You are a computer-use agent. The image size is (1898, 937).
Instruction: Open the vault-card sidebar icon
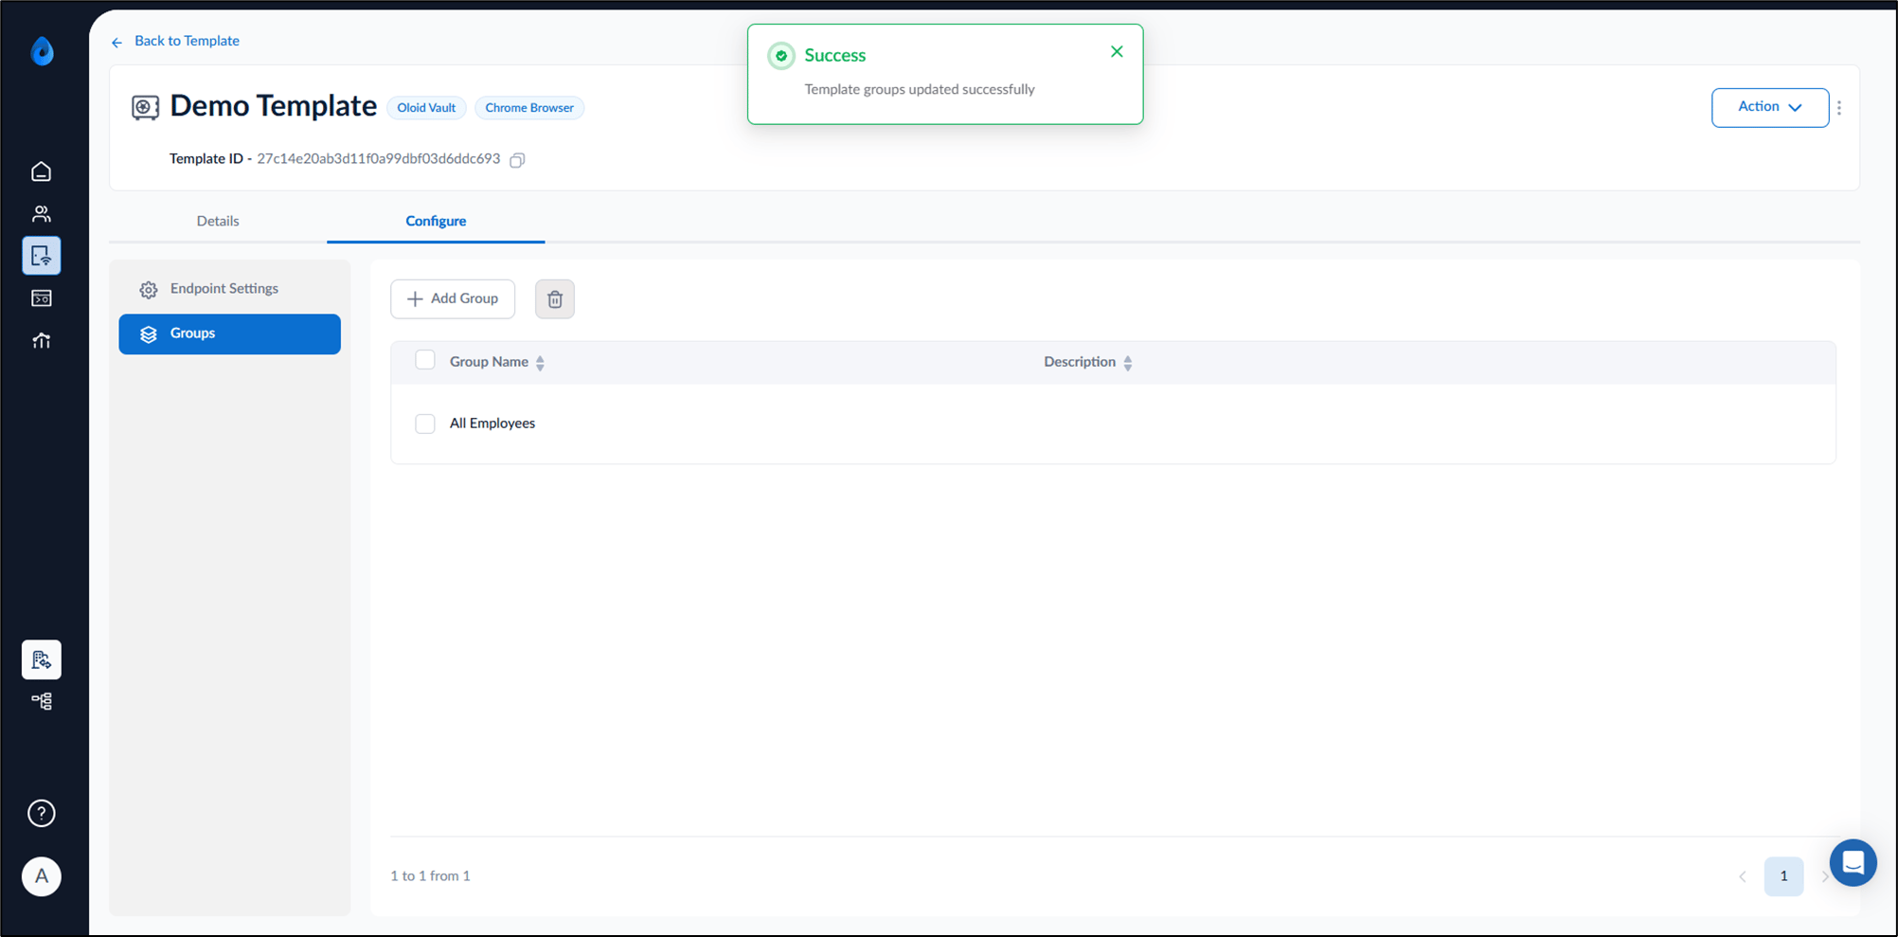pos(42,298)
